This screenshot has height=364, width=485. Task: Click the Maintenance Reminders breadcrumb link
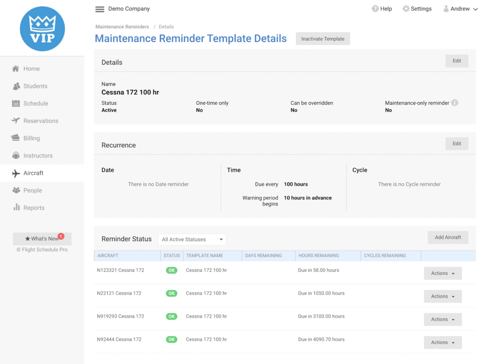(122, 27)
